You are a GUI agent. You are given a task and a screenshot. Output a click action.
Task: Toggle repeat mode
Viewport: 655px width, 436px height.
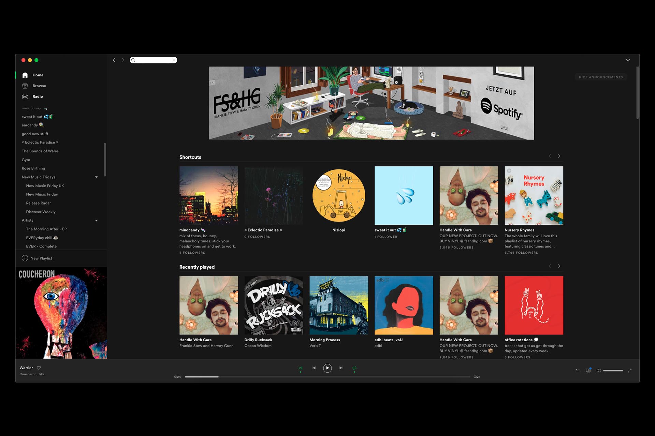click(x=354, y=368)
